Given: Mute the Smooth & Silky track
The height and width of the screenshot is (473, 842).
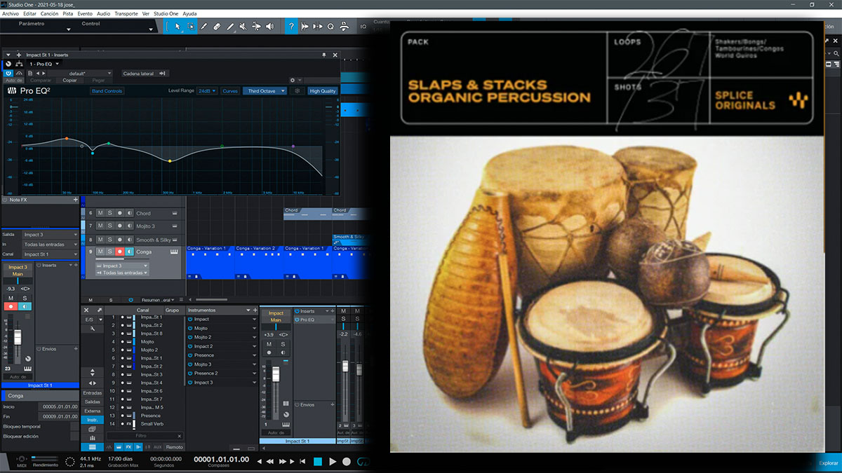Looking at the screenshot, I should tap(100, 240).
